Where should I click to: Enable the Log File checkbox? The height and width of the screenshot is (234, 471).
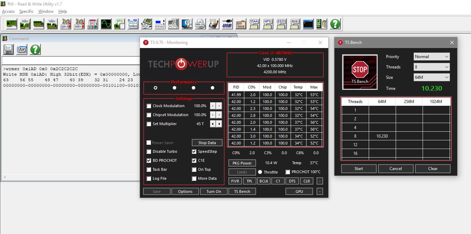coord(149,178)
